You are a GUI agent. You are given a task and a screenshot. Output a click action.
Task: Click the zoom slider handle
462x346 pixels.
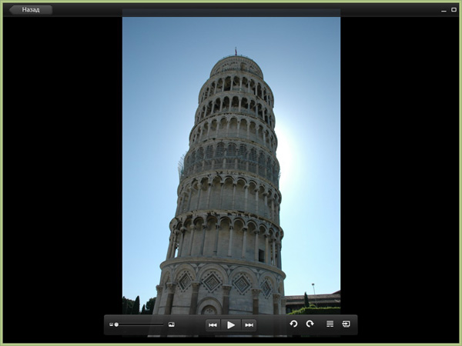coord(116,324)
